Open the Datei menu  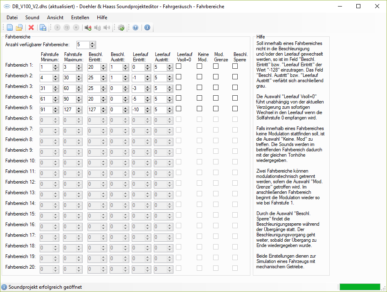pyautogui.click(x=12, y=18)
